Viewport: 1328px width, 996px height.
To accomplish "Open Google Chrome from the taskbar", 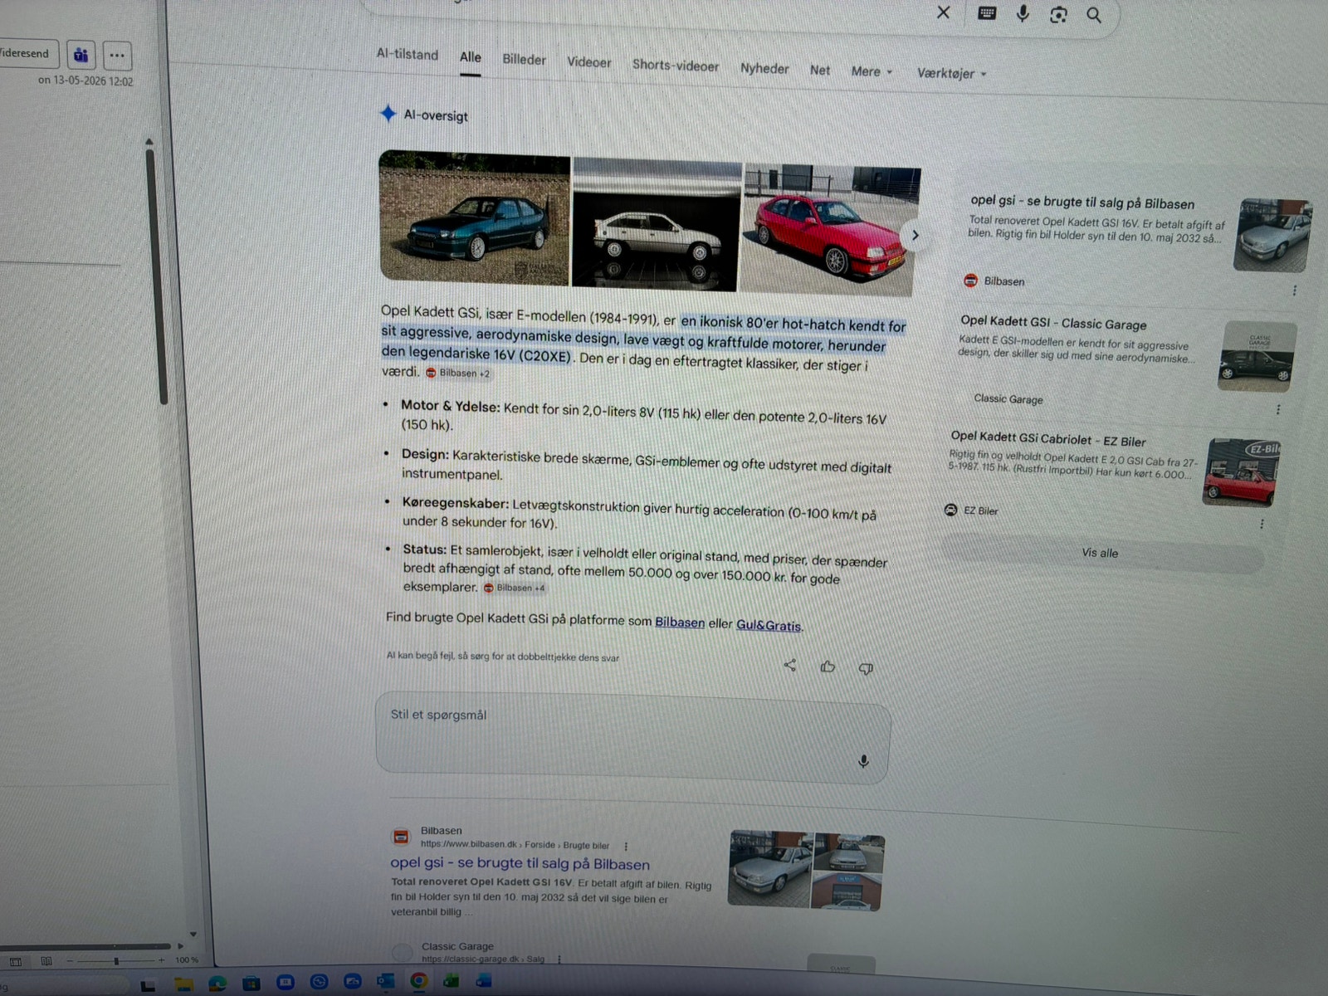I will click(x=418, y=980).
